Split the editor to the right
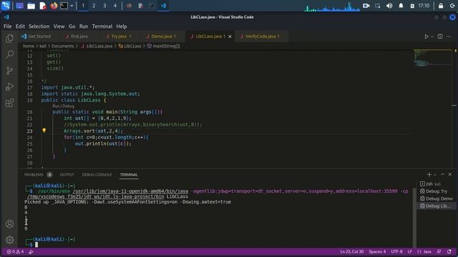Image resolution: width=458 pixels, height=257 pixels. [440, 36]
